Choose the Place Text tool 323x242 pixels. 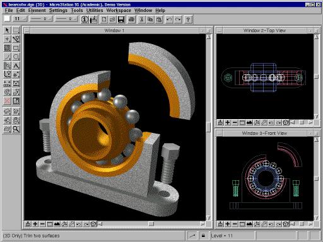click(x=16, y=66)
